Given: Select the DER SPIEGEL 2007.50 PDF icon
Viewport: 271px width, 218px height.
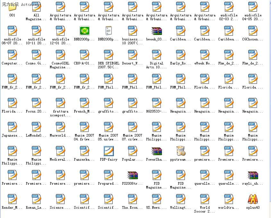Looking at the screenshot, I should (108, 55).
